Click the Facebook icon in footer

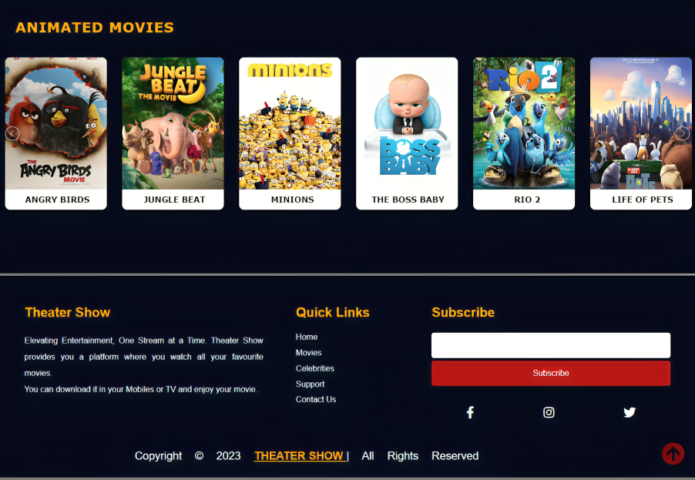pos(470,412)
